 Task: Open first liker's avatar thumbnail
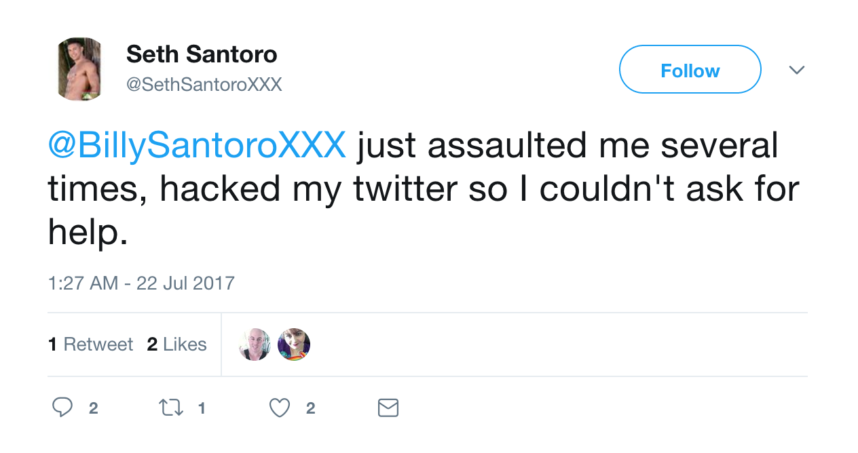[x=255, y=344]
